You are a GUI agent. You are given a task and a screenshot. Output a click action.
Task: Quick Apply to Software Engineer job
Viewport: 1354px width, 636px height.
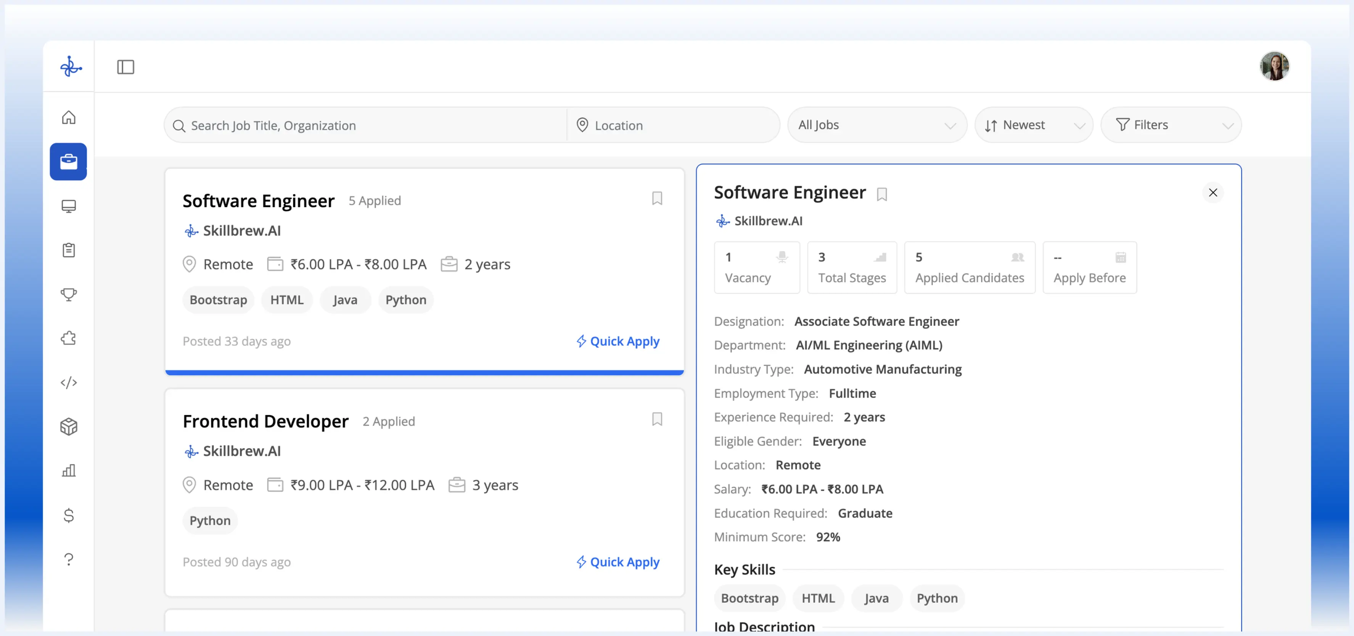point(618,341)
